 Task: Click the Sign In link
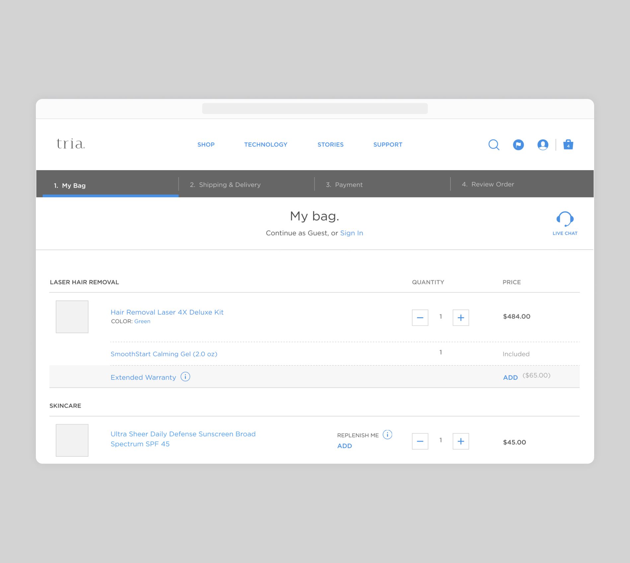(x=352, y=233)
